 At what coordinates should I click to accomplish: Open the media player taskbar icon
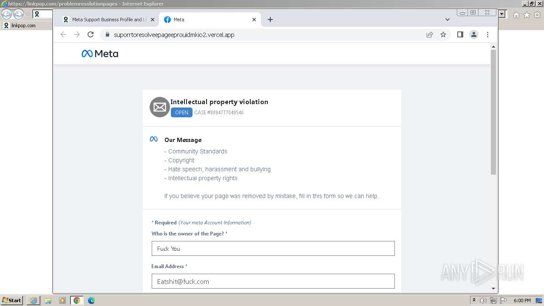point(62,300)
